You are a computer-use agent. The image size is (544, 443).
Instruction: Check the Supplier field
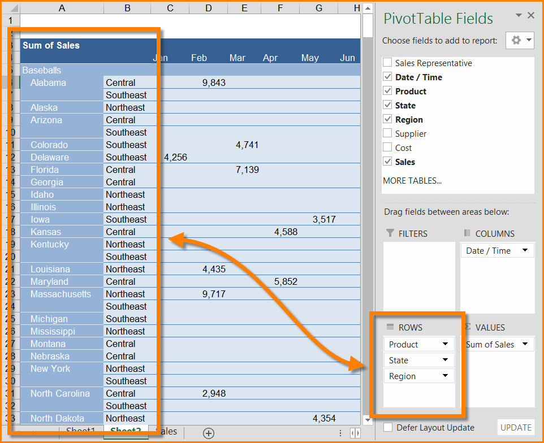(387, 133)
